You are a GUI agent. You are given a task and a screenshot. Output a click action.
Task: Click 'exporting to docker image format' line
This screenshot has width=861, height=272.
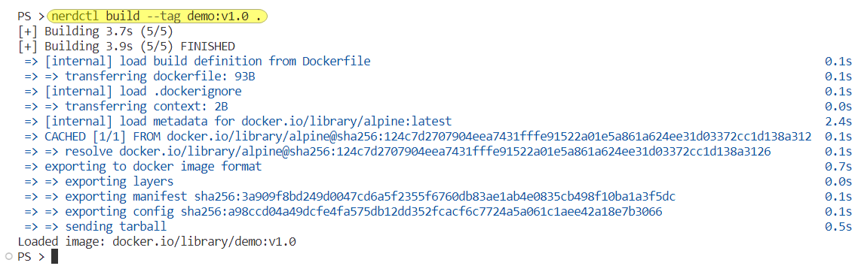point(143,166)
